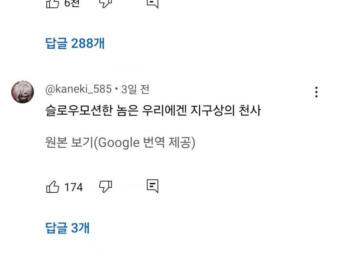Click the thumbs-up icon beside 6천
Image resolution: width=339 pixels, height=254 pixels.
(53, 3)
